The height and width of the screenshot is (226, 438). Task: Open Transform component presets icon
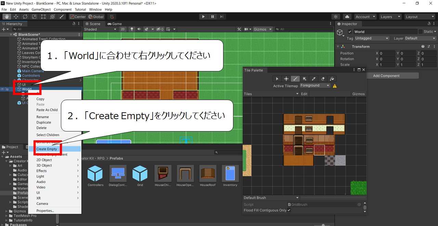[x=428, y=46]
